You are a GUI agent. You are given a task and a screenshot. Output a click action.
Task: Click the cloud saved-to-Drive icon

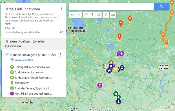(x=62, y=32)
